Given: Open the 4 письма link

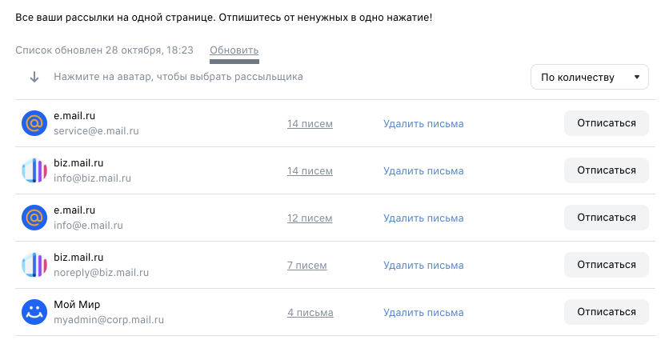Looking at the screenshot, I should click(x=310, y=313).
